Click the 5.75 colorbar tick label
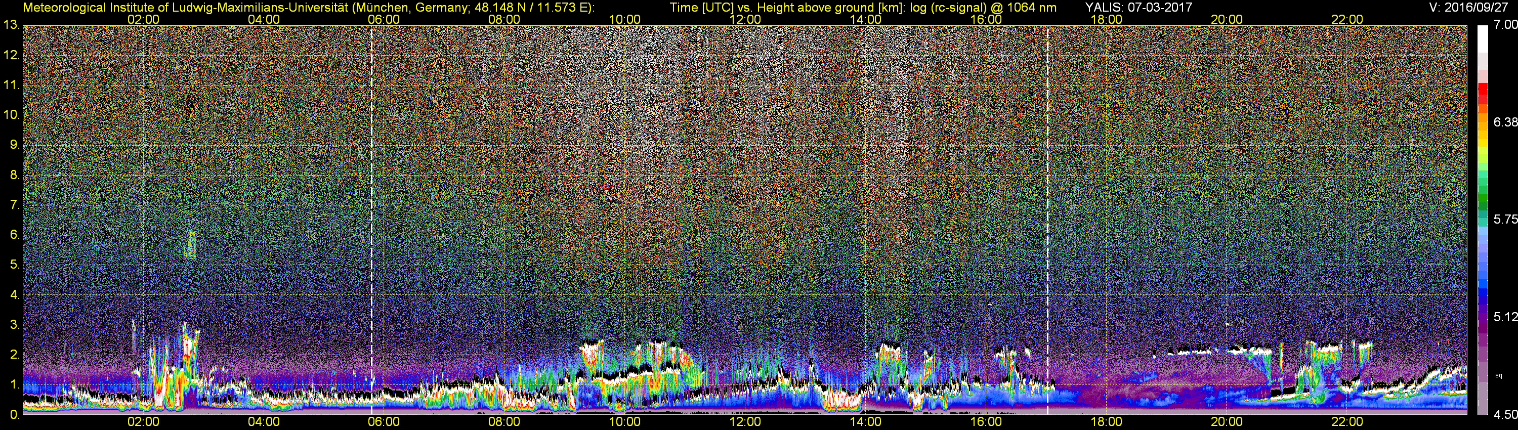 (x=1506, y=220)
